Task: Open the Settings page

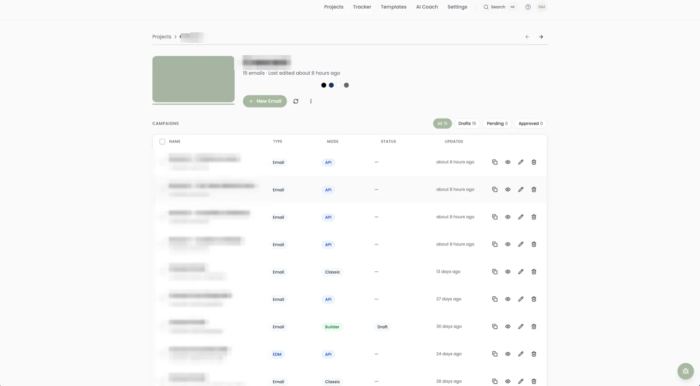Action: pos(457,7)
